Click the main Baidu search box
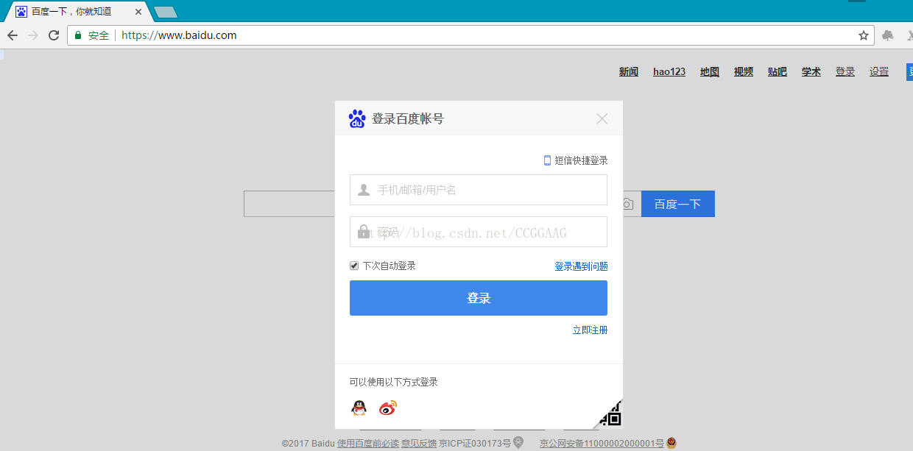The width and height of the screenshot is (913, 451). 289,204
